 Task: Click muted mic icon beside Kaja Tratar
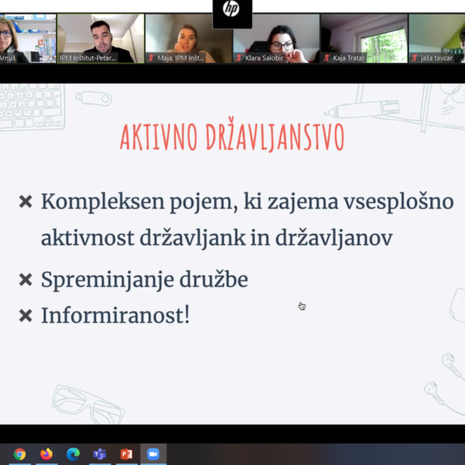327,58
